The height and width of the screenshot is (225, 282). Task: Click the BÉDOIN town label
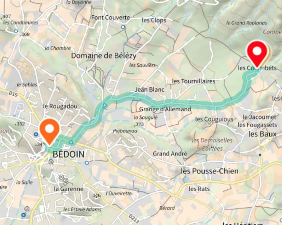click(x=69, y=154)
